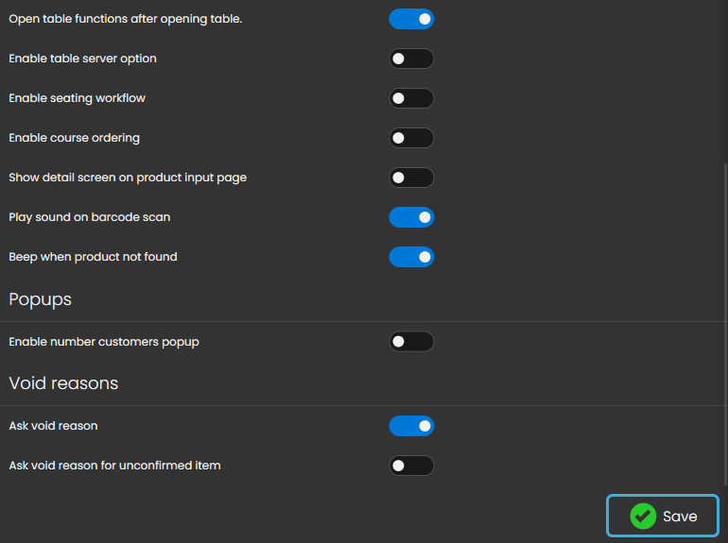Enable the number customers popup switch
This screenshot has width=728, height=543.
coord(411,342)
